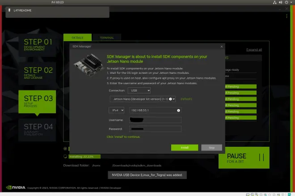Click the Jetson Nano board image
The width and height of the screenshot is (295, 196).
click(x=88, y=64)
